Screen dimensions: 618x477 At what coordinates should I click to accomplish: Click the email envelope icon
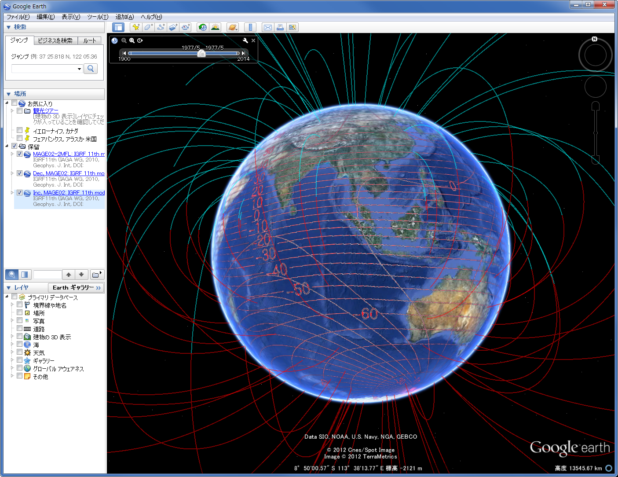(267, 27)
